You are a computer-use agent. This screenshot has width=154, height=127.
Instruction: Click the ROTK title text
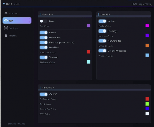point(9,4)
